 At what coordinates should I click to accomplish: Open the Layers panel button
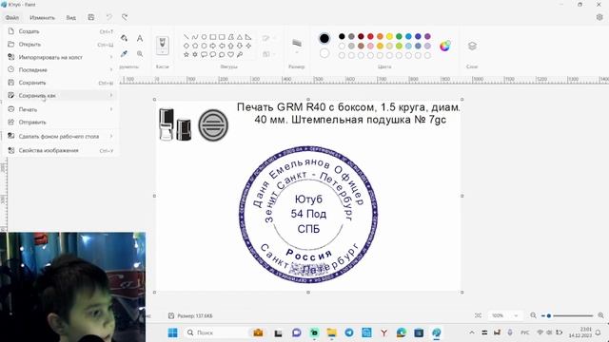(472, 46)
